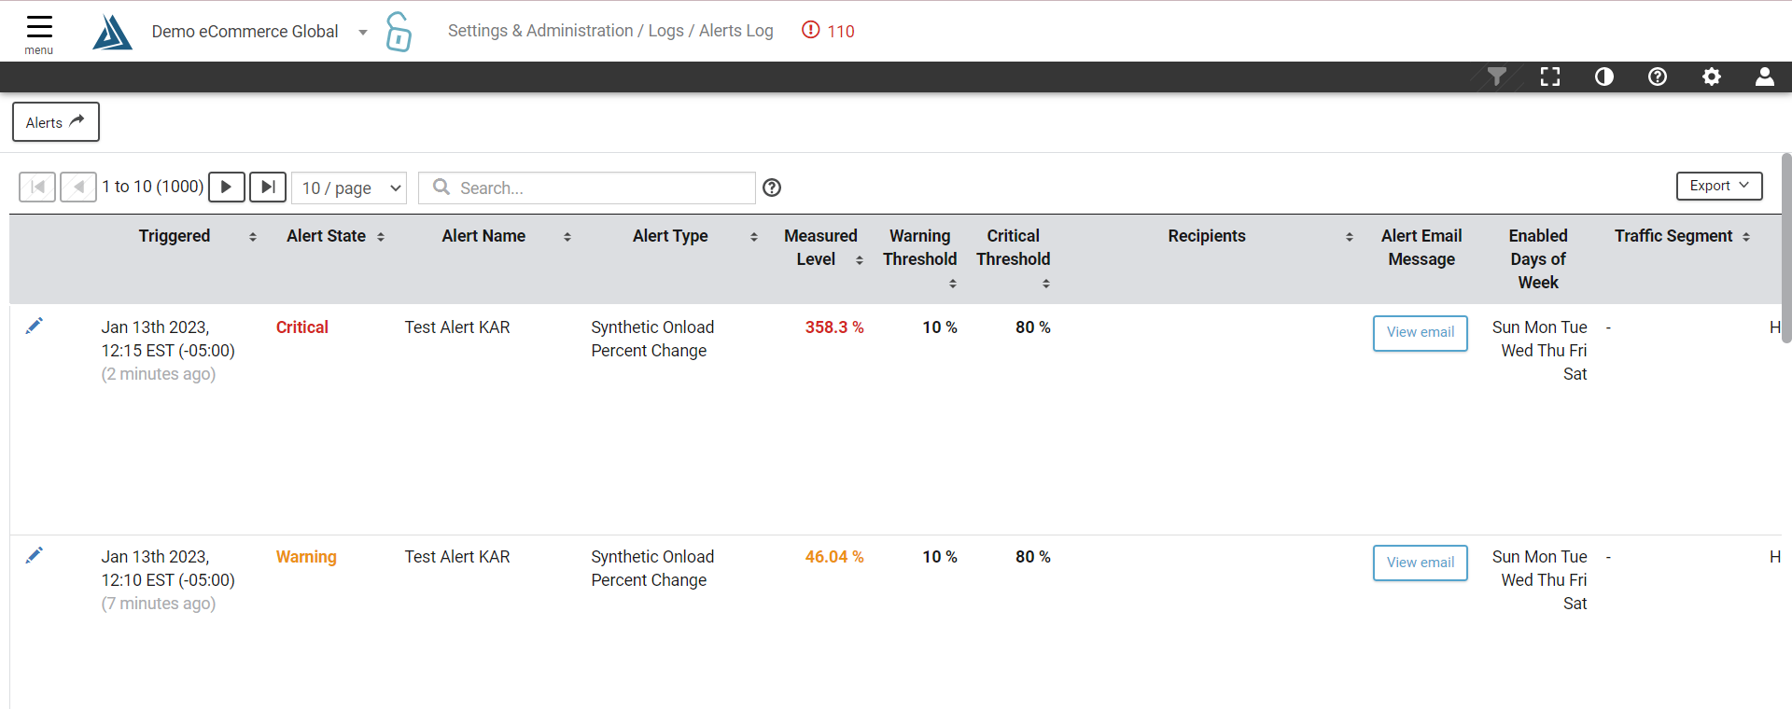This screenshot has height=709, width=1792.
Task: Go to next page of results
Action: pos(227,187)
